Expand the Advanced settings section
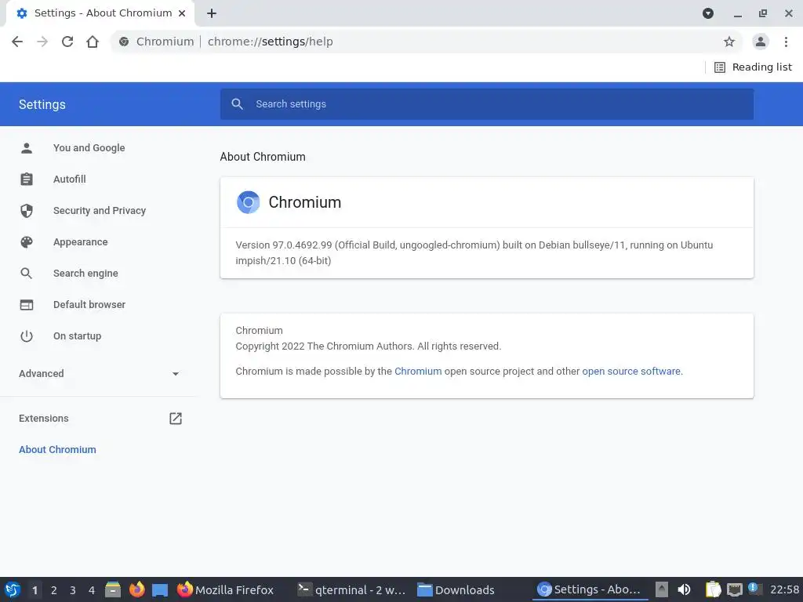 99,374
